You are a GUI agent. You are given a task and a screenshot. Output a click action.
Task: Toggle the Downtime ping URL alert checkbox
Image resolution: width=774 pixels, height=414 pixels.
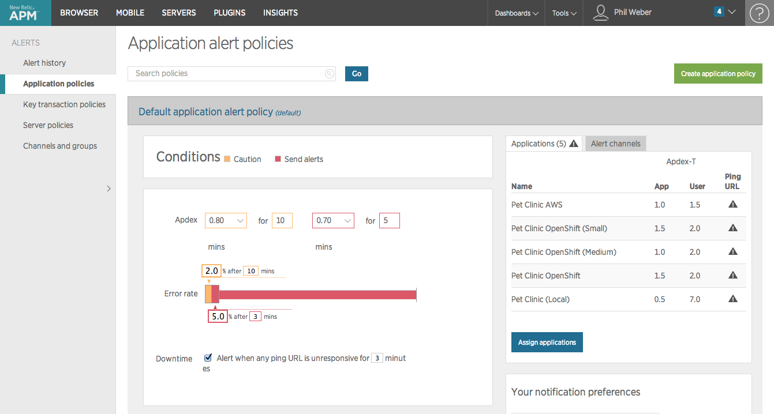click(208, 357)
